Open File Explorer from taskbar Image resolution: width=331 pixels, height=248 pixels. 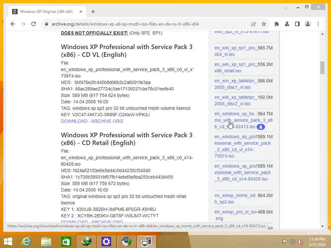[46, 242]
